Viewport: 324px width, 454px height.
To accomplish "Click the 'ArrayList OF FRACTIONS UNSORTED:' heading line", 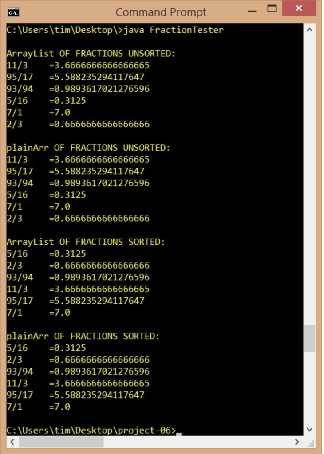I will click(91, 54).
